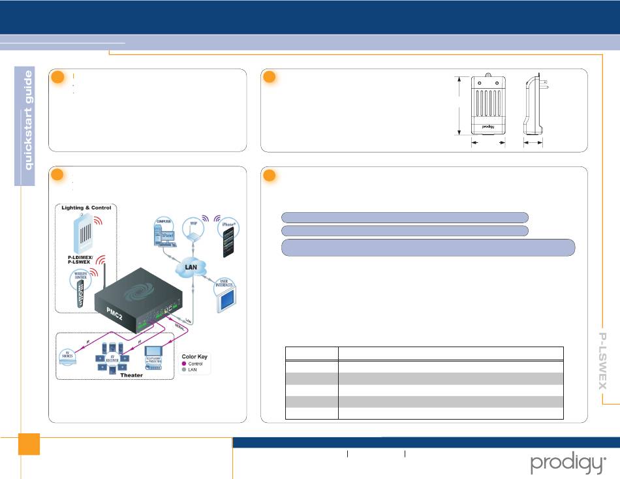The image size is (620, 479).
Task: Click the vertical "P-LSWEX" label on the right edge
Action: pos(602,361)
